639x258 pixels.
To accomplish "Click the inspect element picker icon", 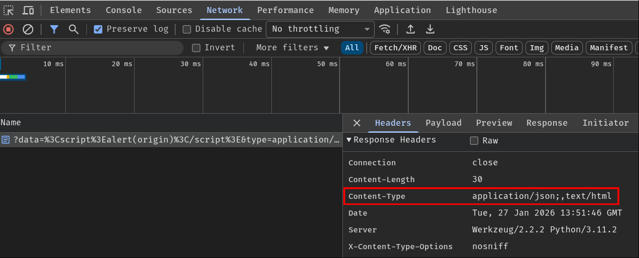I will coord(8,10).
